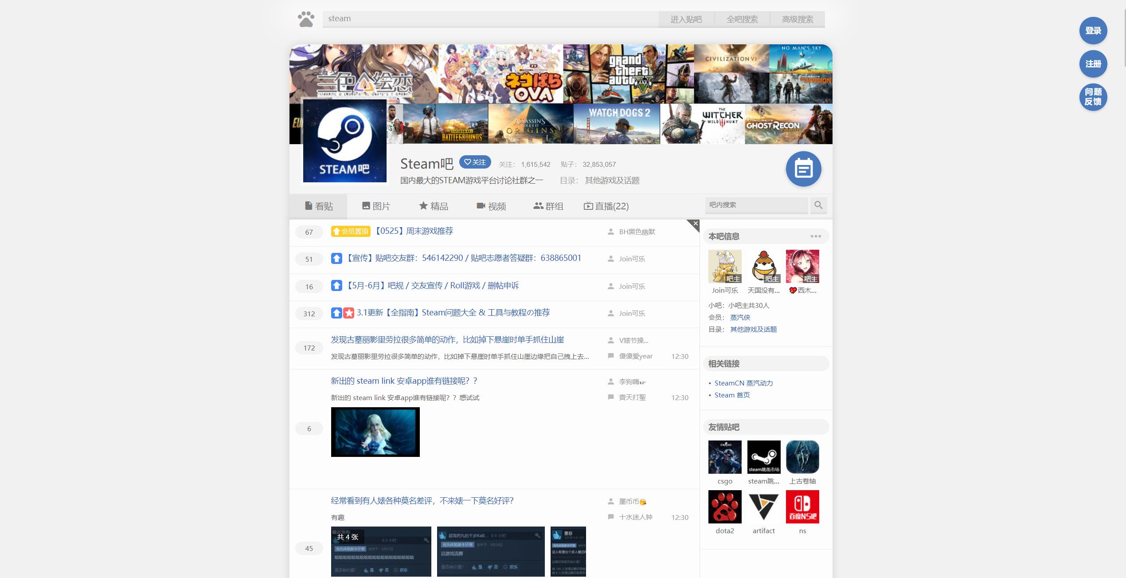Click the 小吧主共30人 text
This screenshot has height=578, width=1126.
coord(748,306)
